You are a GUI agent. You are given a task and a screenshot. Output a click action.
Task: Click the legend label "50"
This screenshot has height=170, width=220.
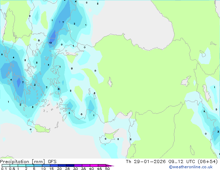pos(108,169)
